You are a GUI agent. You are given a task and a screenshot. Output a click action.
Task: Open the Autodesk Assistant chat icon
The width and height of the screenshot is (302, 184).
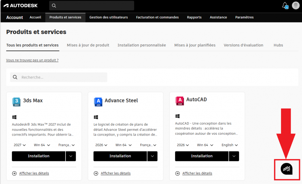coord(286,169)
